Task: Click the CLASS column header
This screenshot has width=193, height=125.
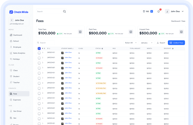Action: [81, 49]
